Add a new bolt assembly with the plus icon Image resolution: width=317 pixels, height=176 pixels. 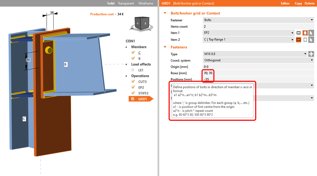click(311, 54)
